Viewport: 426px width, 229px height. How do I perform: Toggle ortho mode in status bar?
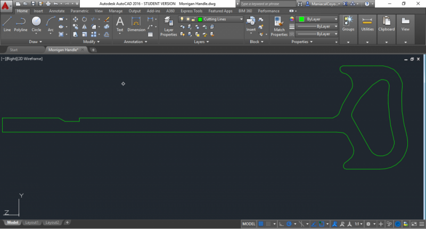pos(281,224)
